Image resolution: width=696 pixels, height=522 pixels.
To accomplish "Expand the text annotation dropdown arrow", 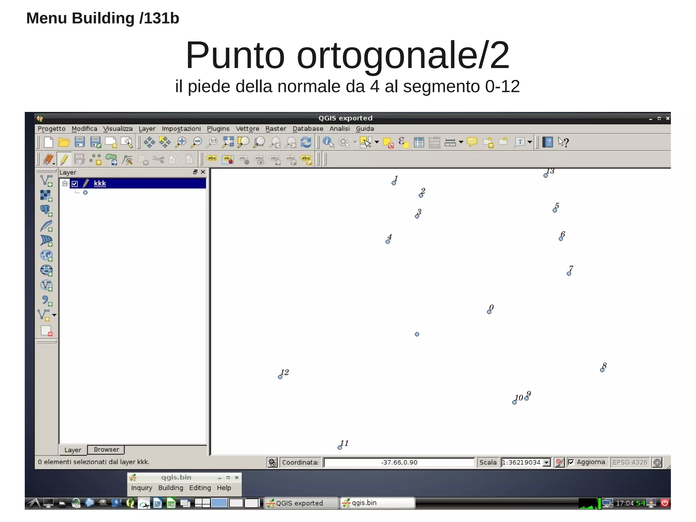I will point(529,142).
